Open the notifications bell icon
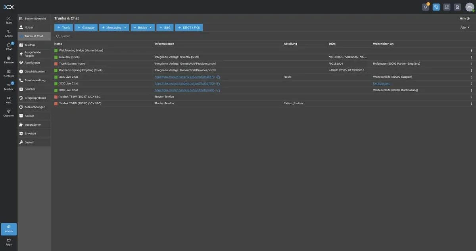Image resolution: width=476 pixels, height=251 pixels. (x=426, y=7)
